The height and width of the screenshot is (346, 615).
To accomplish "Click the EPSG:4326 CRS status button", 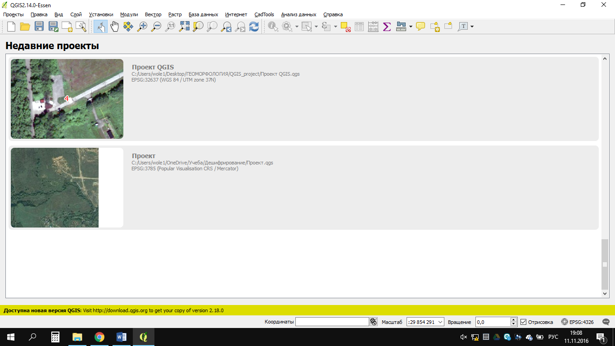I will [x=577, y=322].
